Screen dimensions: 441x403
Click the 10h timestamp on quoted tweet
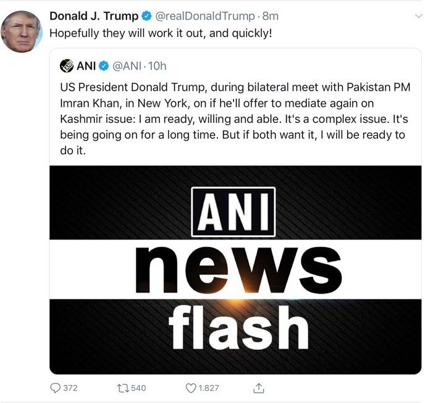tap(159, 65)
